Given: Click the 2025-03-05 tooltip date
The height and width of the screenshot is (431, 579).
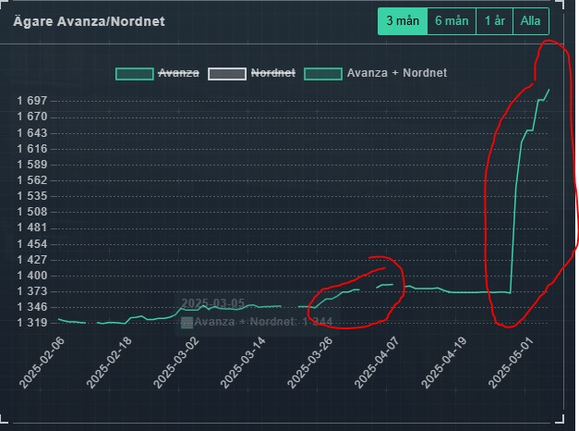Looking at the screenshot, I should [213, 303].
